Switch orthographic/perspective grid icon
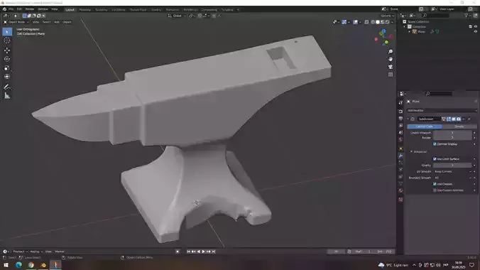This screenshot has width=480, height=270. tap(391, 75)
